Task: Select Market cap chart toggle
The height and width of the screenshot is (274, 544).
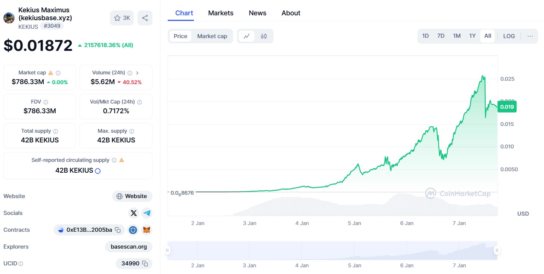Action: [x=212, y=36]
